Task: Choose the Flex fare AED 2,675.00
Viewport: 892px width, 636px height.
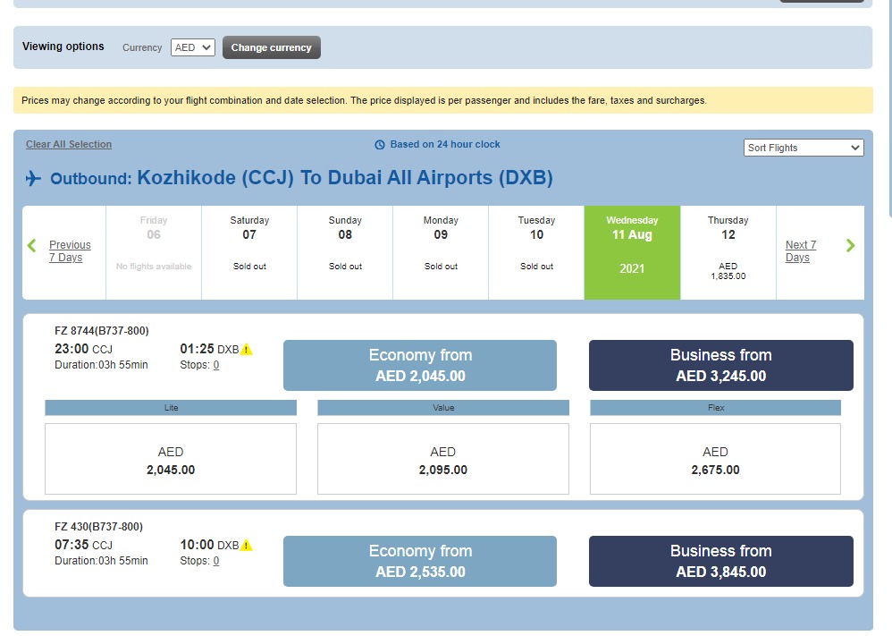Action: click(x=715, y=460)
